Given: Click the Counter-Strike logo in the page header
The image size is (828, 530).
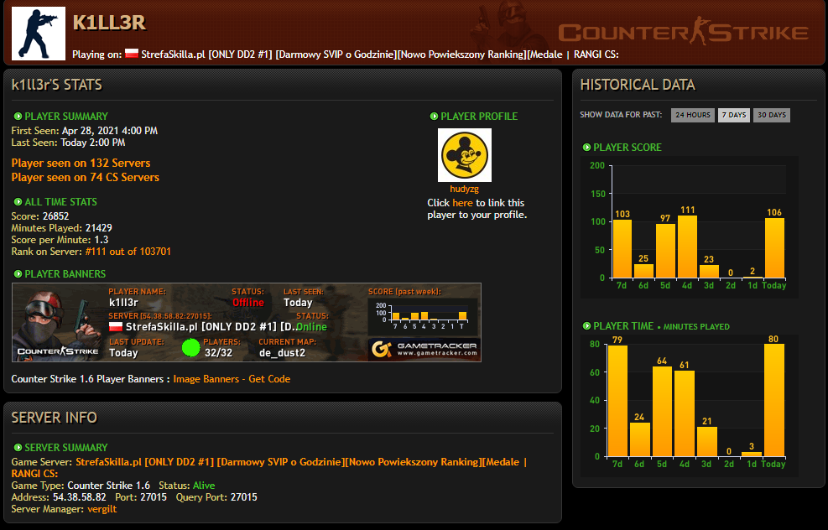Looking at the screenshot, I should 683,33.
